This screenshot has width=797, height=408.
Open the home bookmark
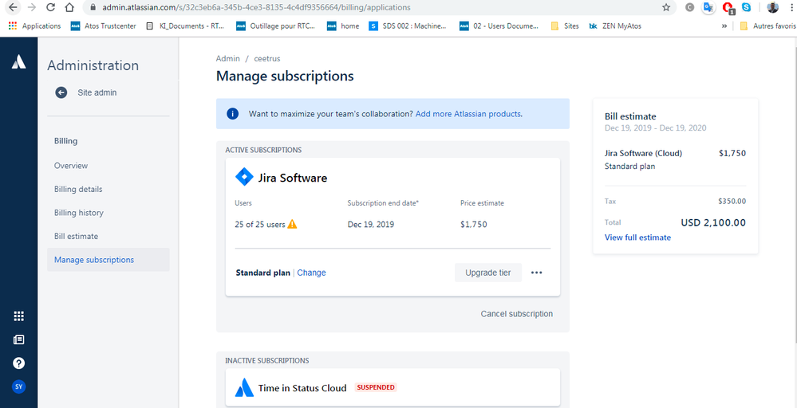click(x=343, y=25)
